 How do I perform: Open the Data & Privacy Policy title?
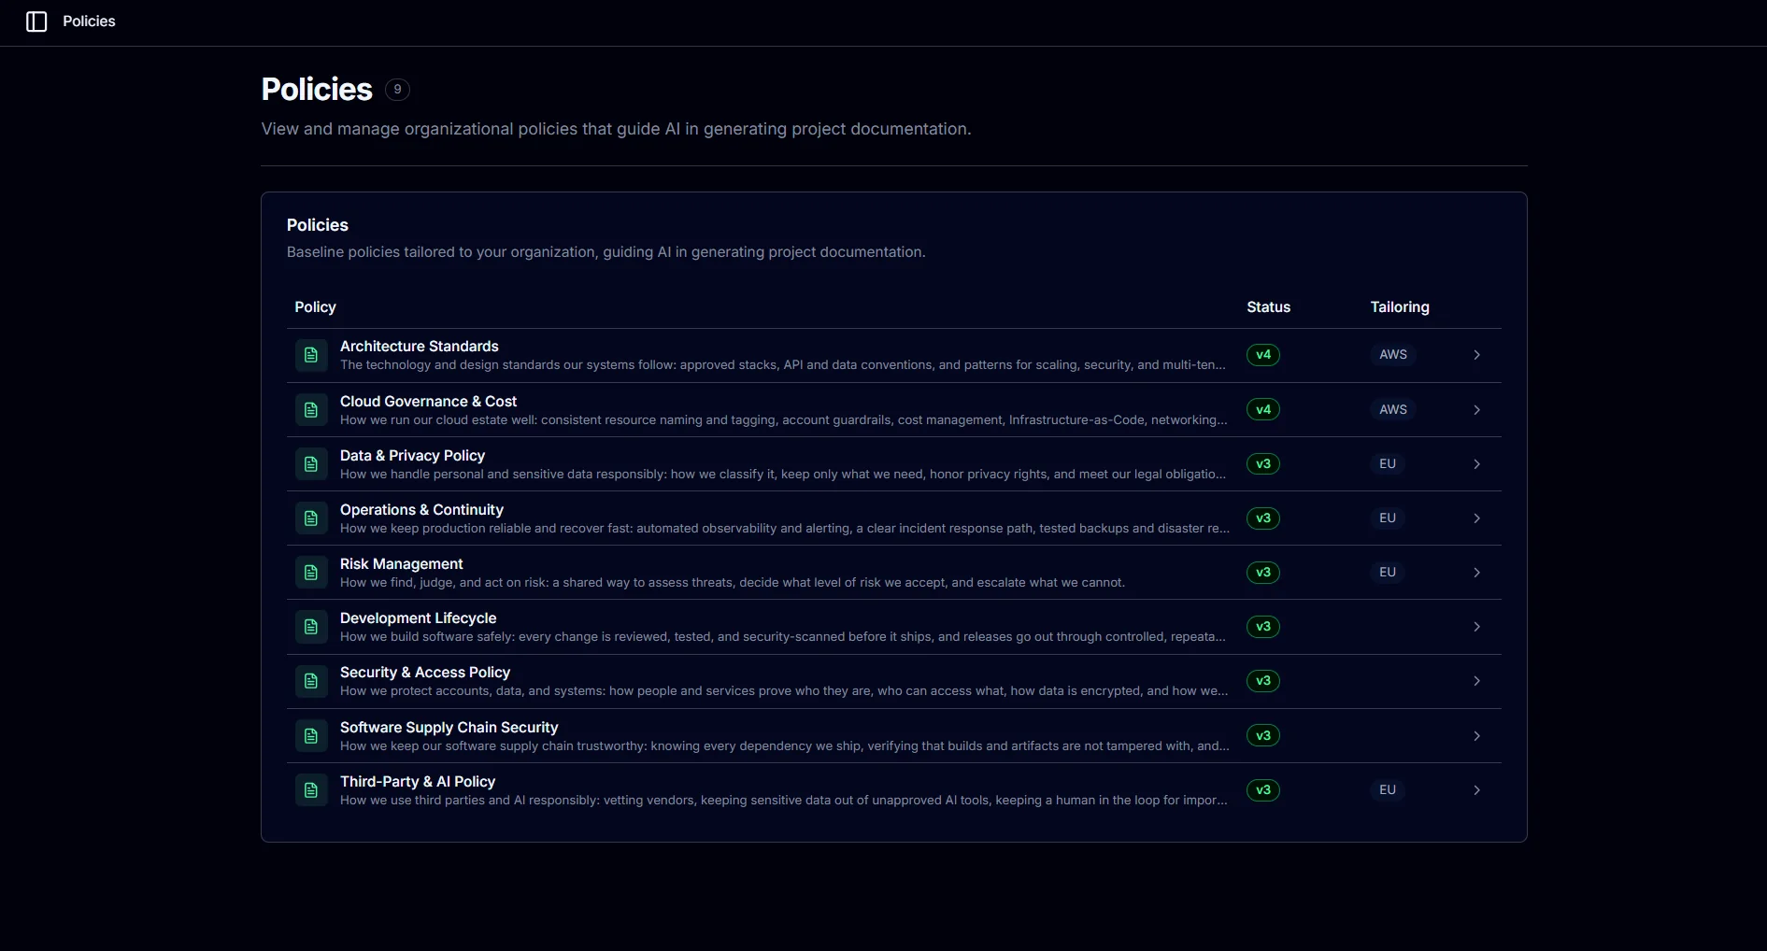(412, 456)
